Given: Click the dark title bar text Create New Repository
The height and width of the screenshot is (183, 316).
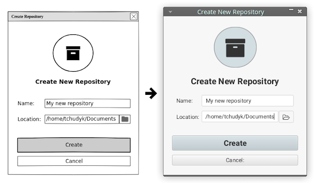Looking at the screenshot, I should coord(231,12).
